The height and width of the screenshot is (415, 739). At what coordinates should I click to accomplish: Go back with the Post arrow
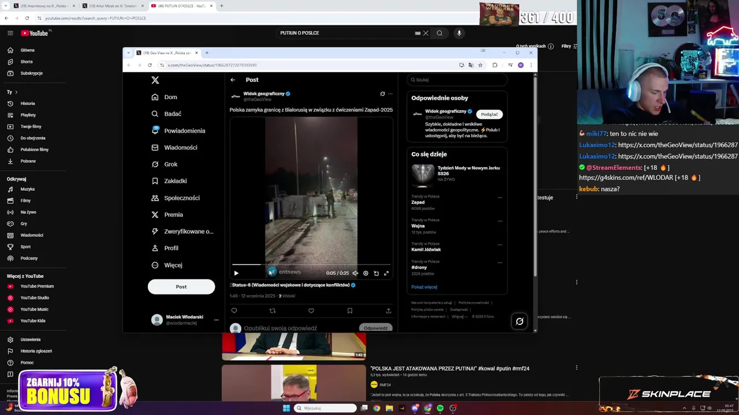point(233,80)
